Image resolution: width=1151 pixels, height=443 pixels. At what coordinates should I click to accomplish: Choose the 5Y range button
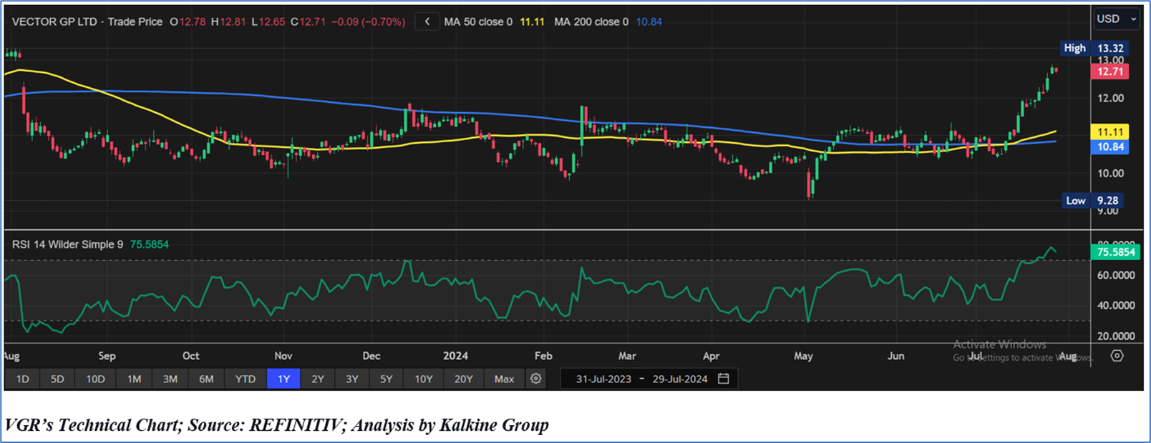coord(387,379)
